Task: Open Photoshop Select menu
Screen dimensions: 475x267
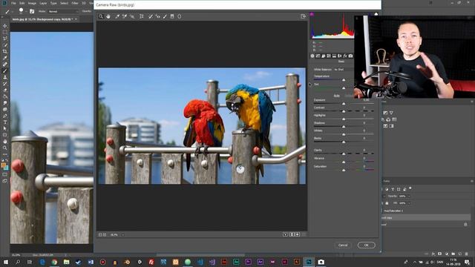Action: 64,3
